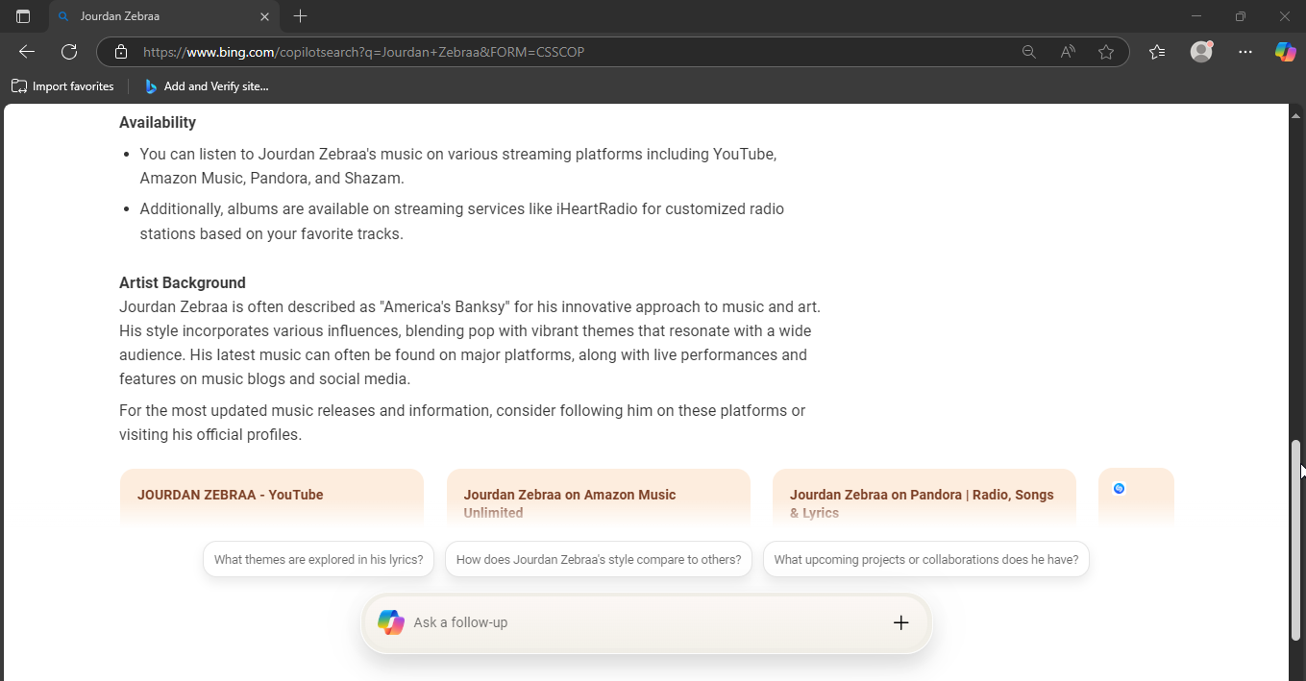
Task: Open Settings and more ellipsis menu
Action: coord(1245,52)
